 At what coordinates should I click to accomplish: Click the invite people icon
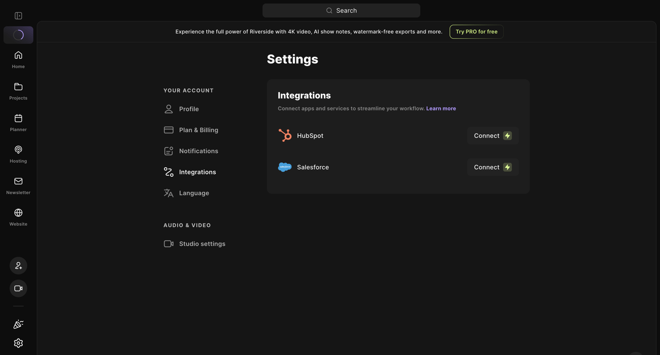(18, 266)
